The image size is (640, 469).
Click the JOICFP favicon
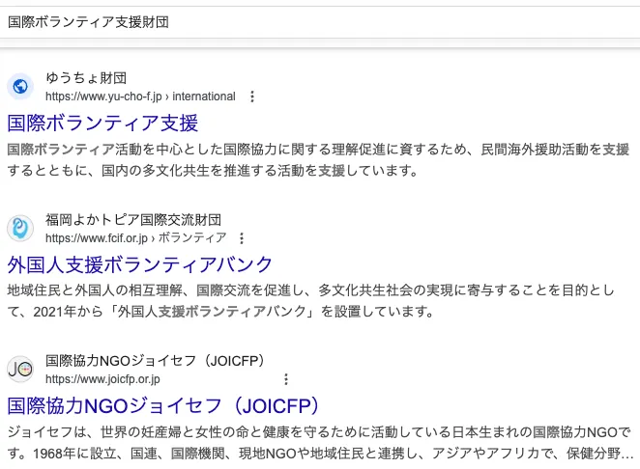tap(20, 370)
